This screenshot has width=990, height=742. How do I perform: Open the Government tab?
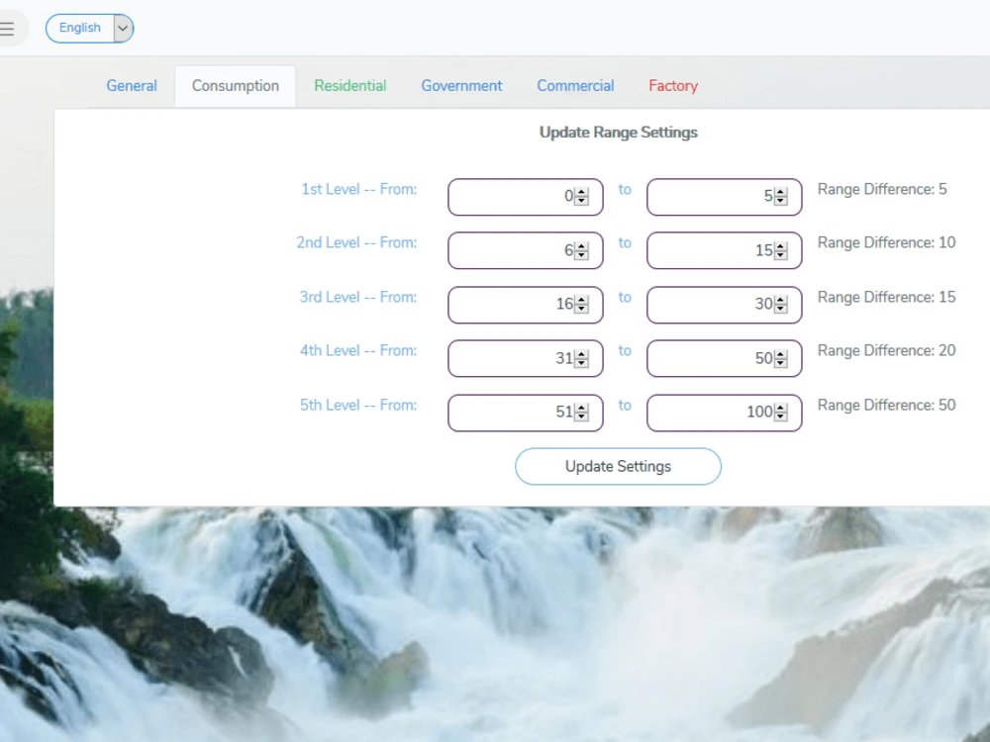pos(461,86)
